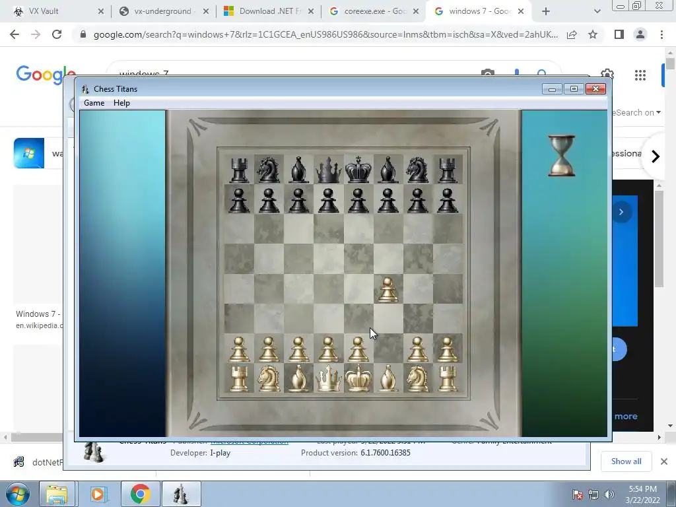Click Show all downloads button
The height and width of the screenshot is (507, 676).
click(626, 461)
